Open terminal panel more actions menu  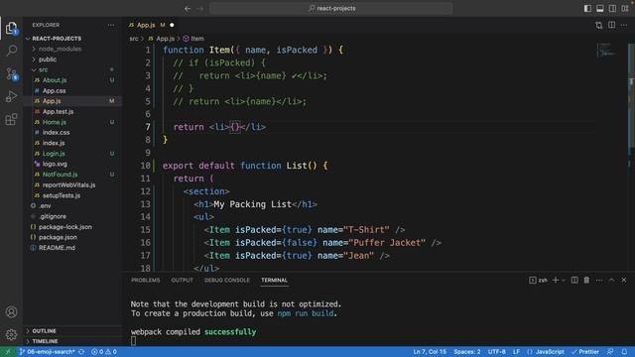599,280
